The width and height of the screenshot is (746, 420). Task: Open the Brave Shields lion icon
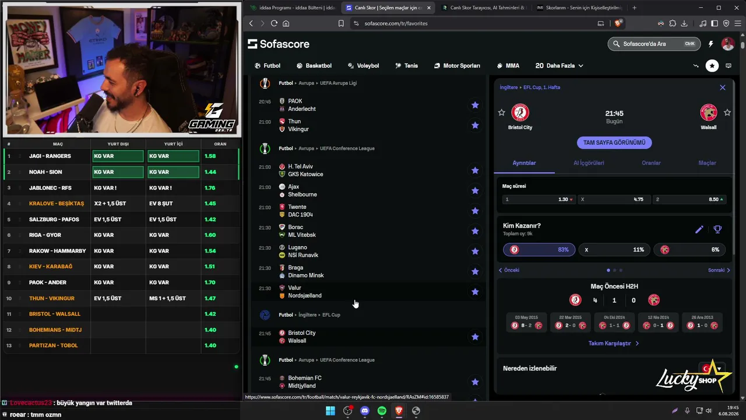tap(618, 23)
